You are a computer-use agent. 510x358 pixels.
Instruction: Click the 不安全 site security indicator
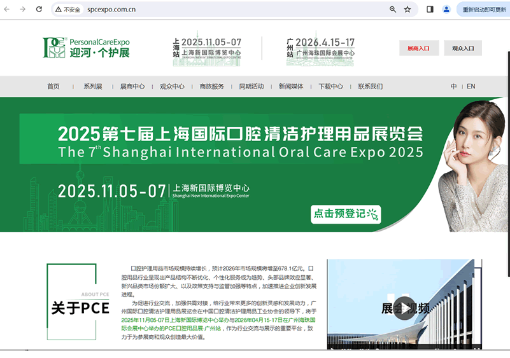(x=68, y=10)
